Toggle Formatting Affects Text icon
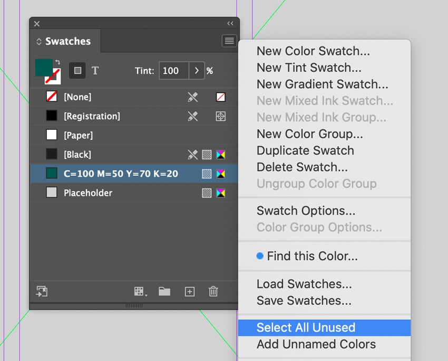This screenshot has height=361, width=448. click(95, 70)
